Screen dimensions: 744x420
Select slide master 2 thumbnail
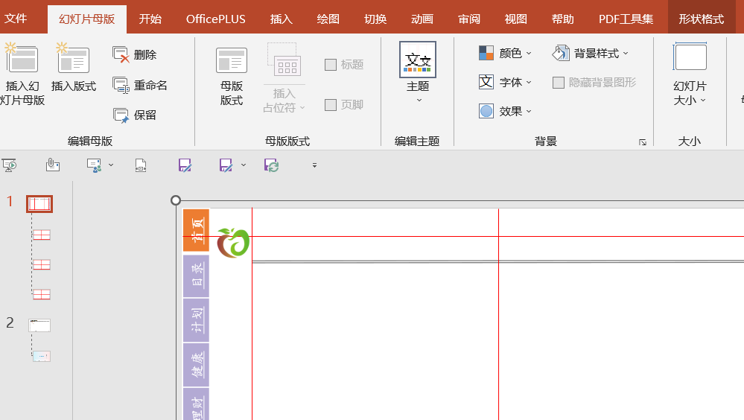(x=39, y=325)
